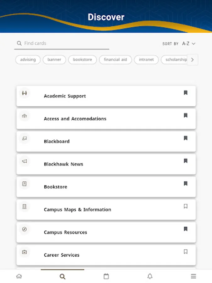This screenshot has width=212, height=283.
Task: Expand more tags with right chevron arrow
Action: tap(192, 60)
